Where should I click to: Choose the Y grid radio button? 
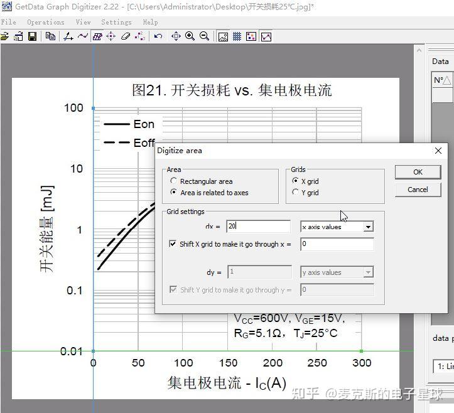295,192
